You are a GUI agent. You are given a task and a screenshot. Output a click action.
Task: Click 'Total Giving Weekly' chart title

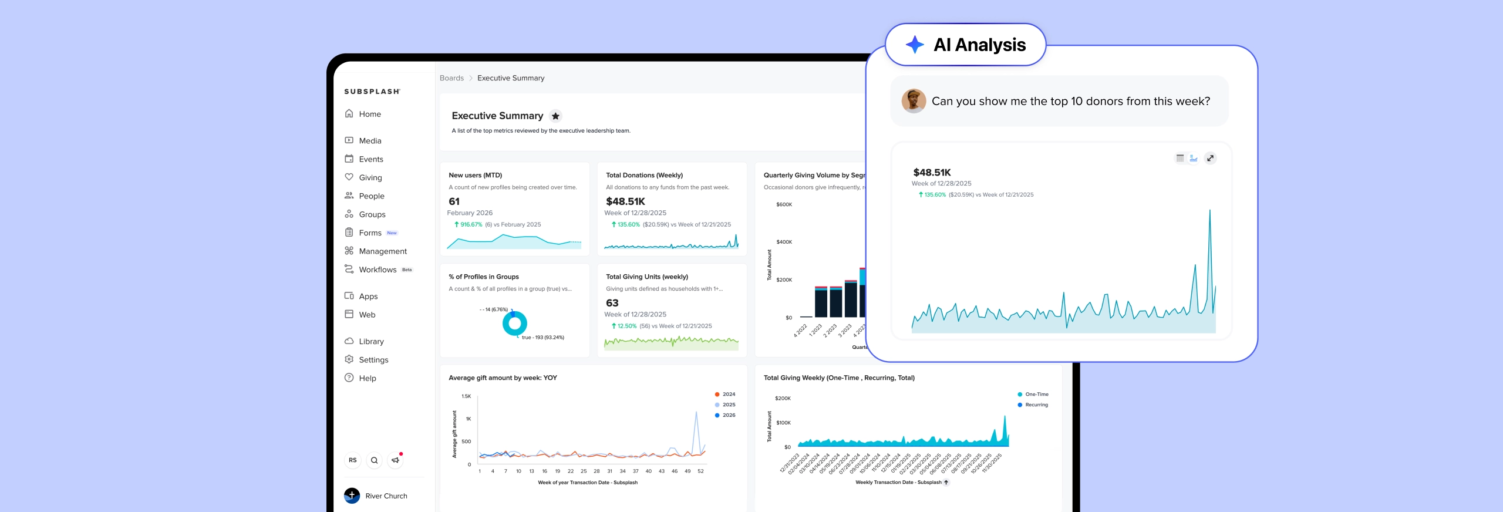tap(839, 378)
